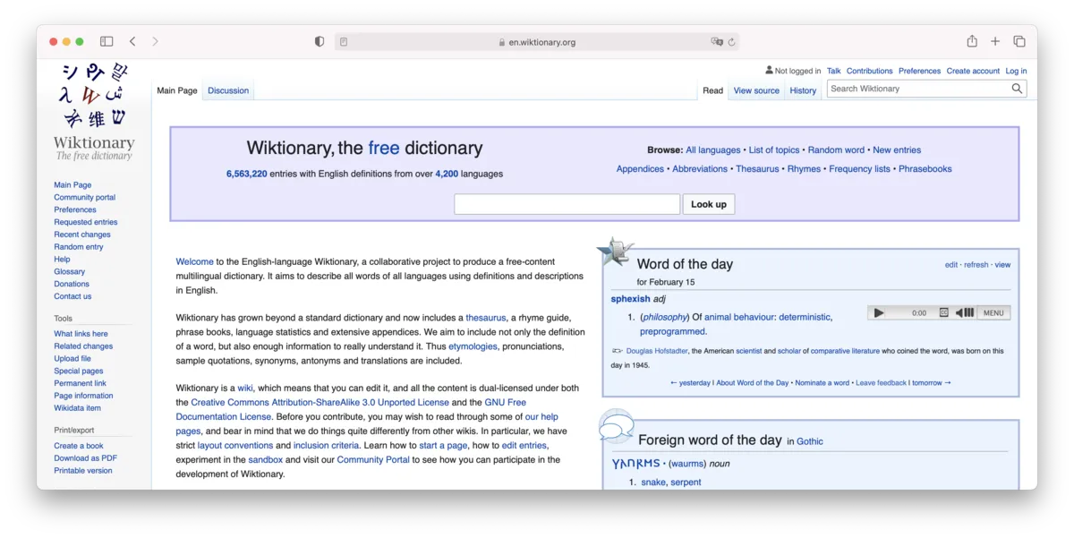Go back with the browser back arrow
Viewport: 1074px width, 538px height.
[x=132, y=42]
